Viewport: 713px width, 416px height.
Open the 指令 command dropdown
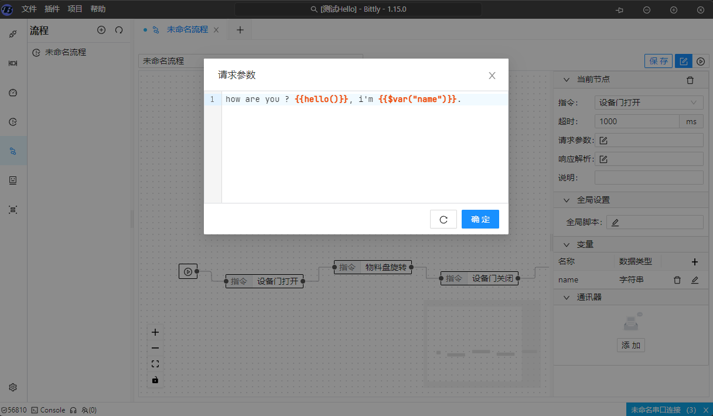click(649, 103)
